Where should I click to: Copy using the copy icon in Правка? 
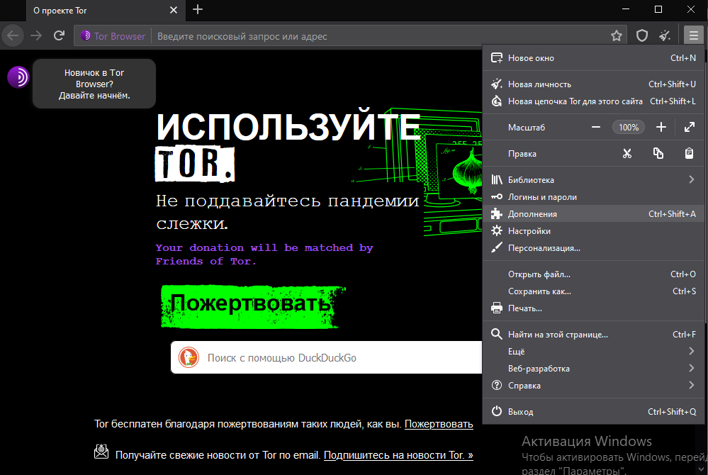(658, 154)
